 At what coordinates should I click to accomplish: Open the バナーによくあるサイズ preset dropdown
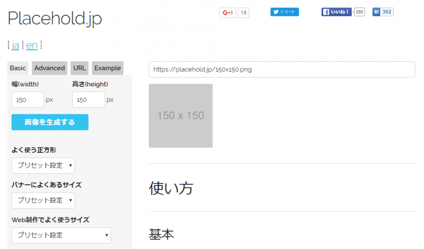(43, 200)
